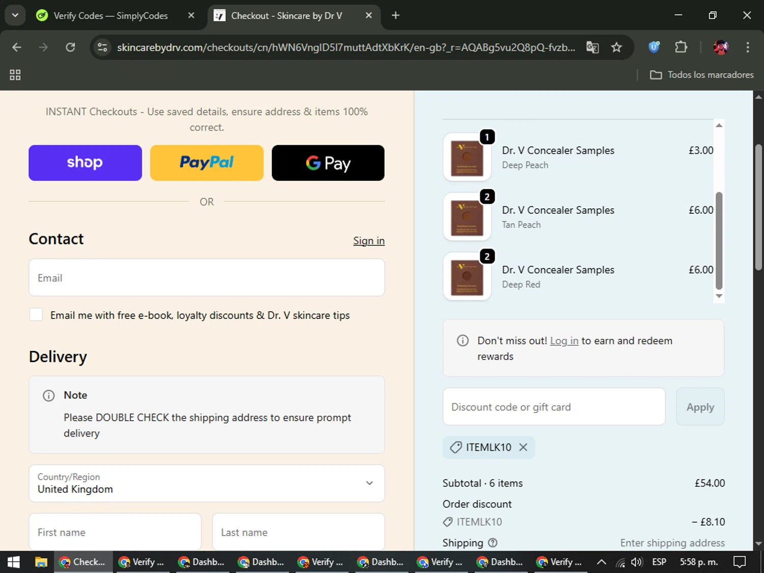This screenshot has height=573, width=764.
Task: Click the rewards info icon
Action: click(x=462, y=341)
